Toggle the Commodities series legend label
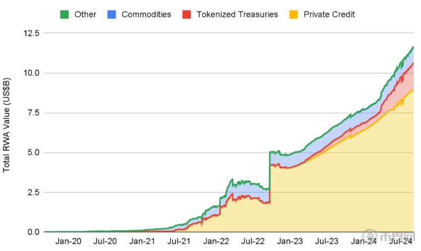This screenshot has width=421, height=251. click(x=146, y=14)
